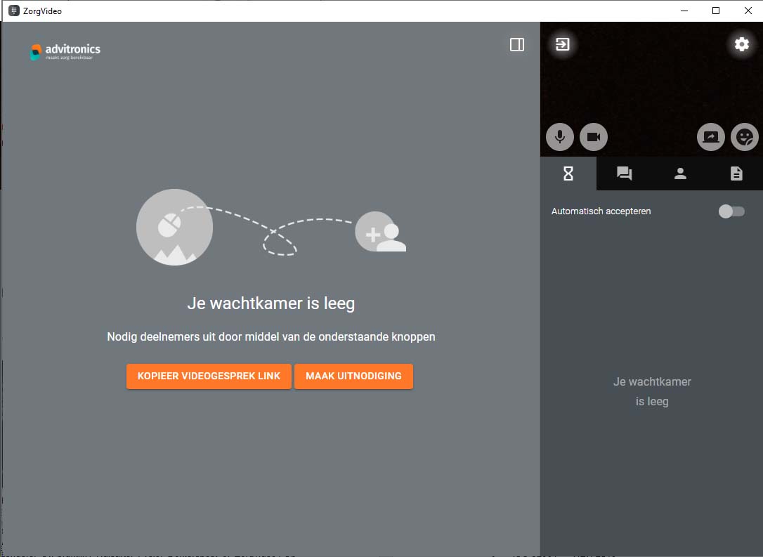This screenshot has height=557, width=763.
Task: Click KOPIEER VIDEOGESPREK LINK button
Action: (209, 376)
